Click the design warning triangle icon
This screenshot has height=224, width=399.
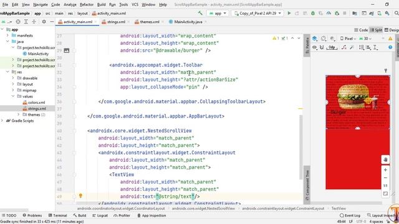tap(390, 39)
